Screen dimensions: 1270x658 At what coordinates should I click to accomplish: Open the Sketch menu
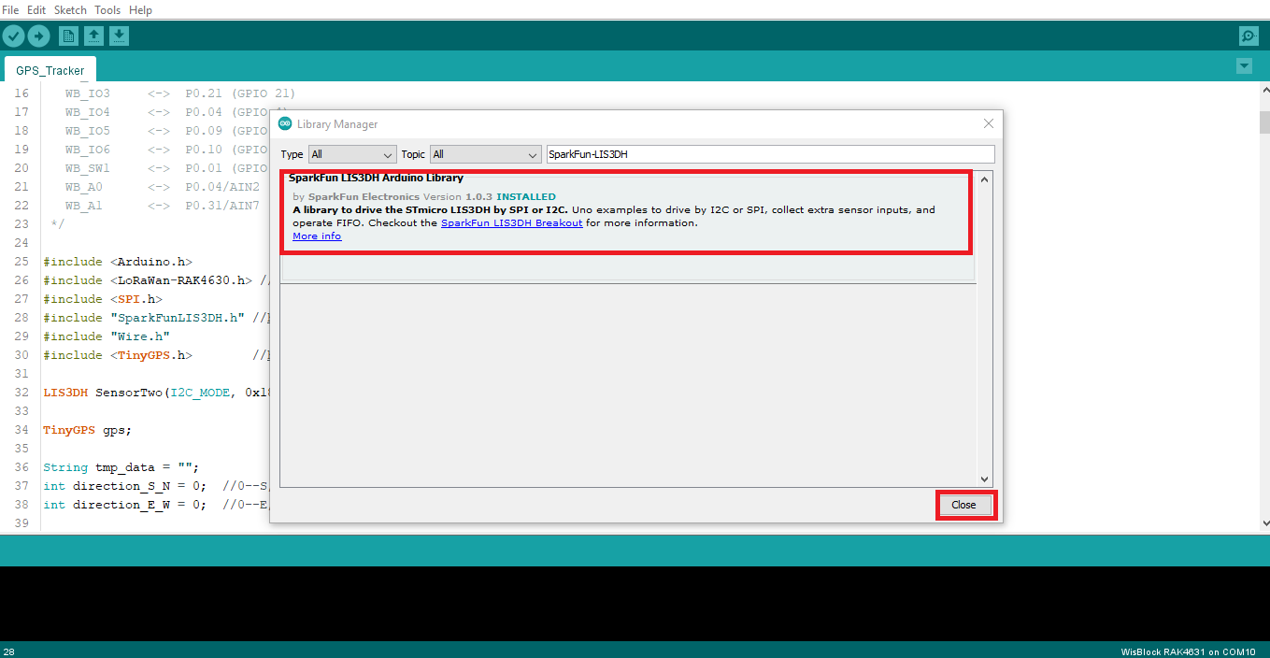click(70, 9)
